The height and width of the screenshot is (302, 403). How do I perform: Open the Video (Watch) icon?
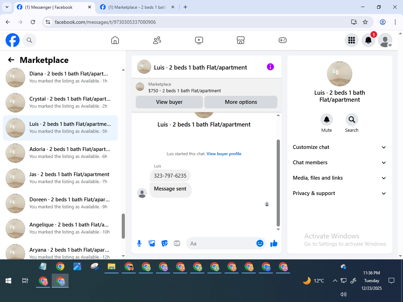(x=199, y=40)
